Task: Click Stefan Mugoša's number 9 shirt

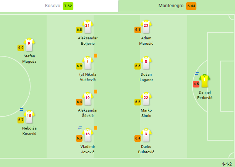Action: click(x=29, y=45)
